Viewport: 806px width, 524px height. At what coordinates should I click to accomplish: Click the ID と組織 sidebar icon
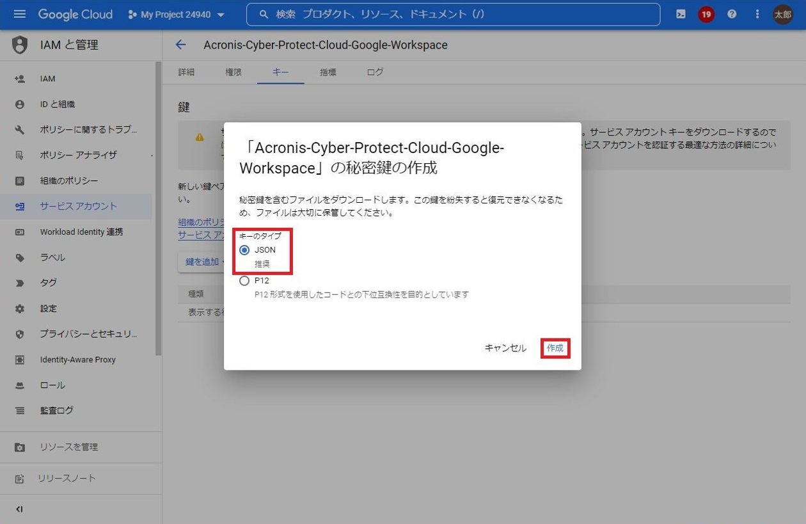pyautogui.click(x=20, y=104)
